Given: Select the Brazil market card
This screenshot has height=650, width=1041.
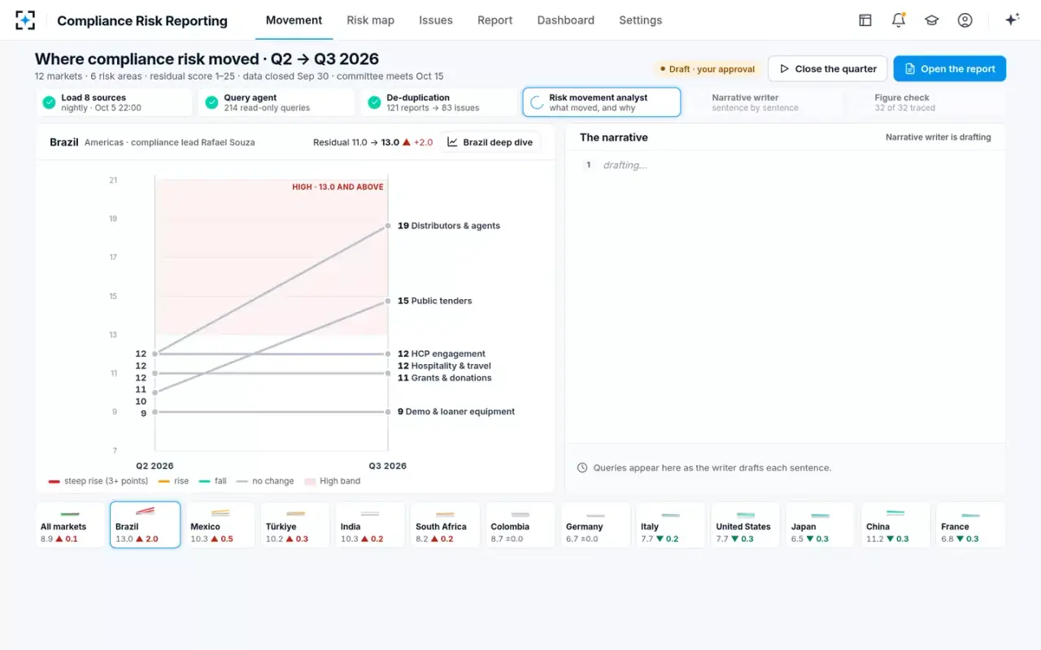Looking at the screenshot, I should [146, 525].
